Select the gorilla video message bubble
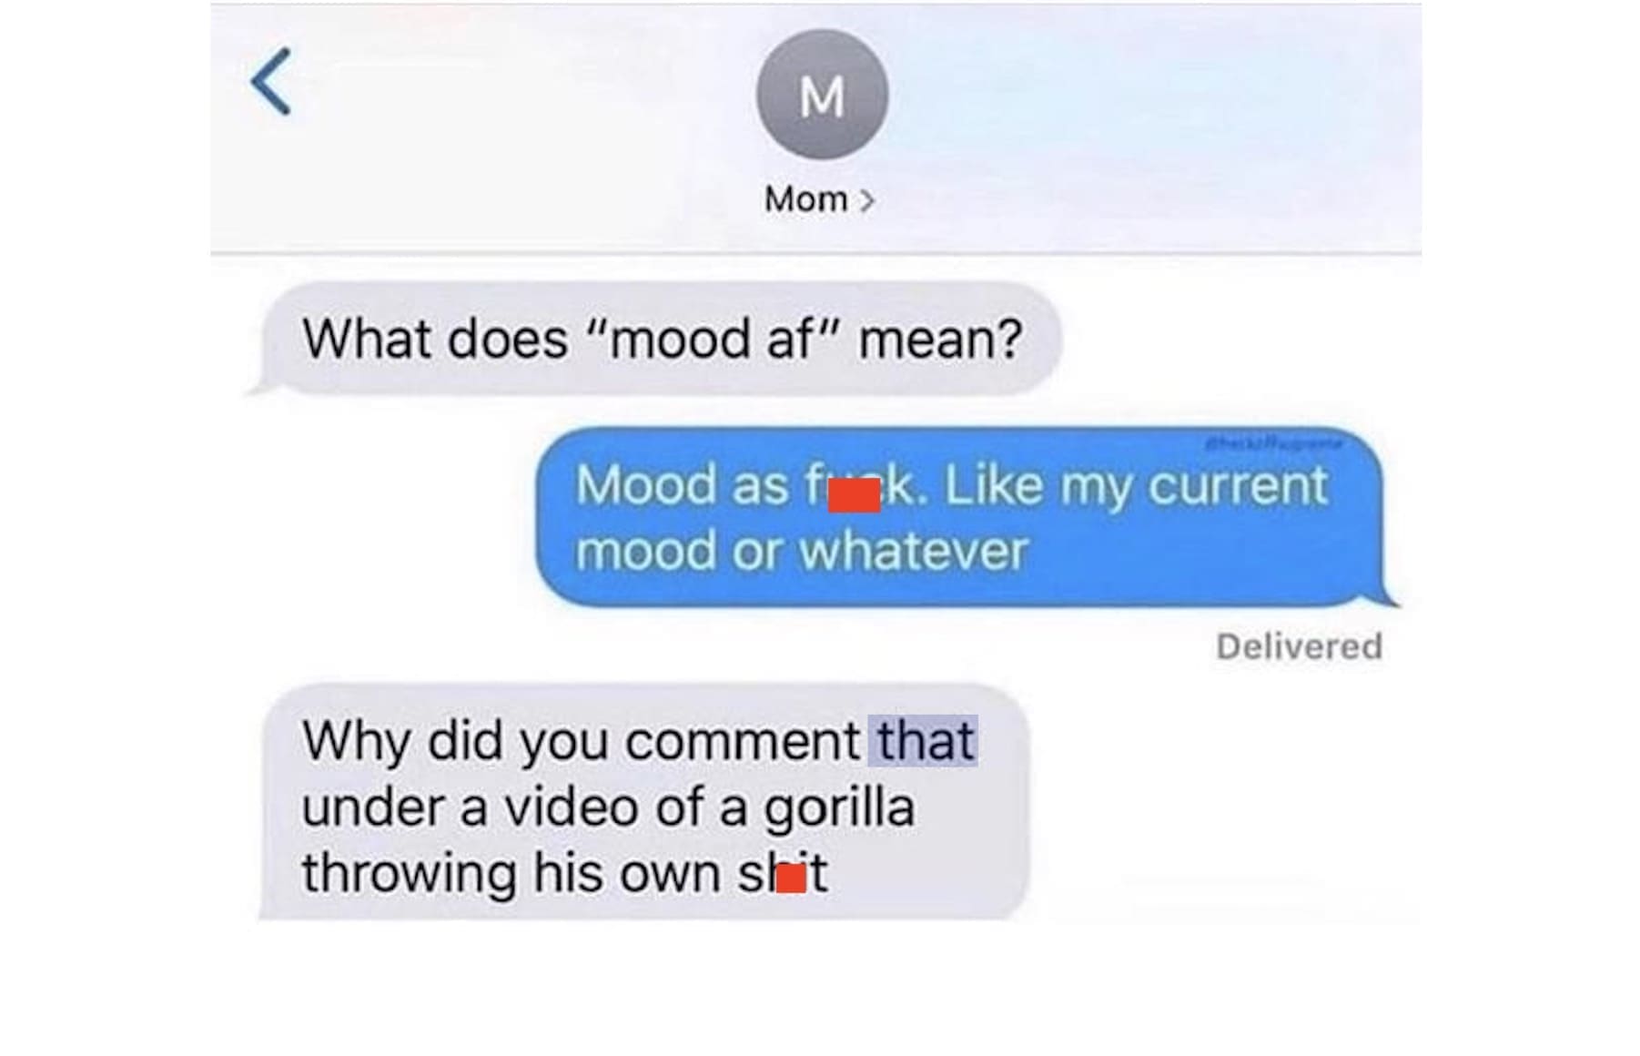This screenshot has width=1640, height=1056. point(644,803)
